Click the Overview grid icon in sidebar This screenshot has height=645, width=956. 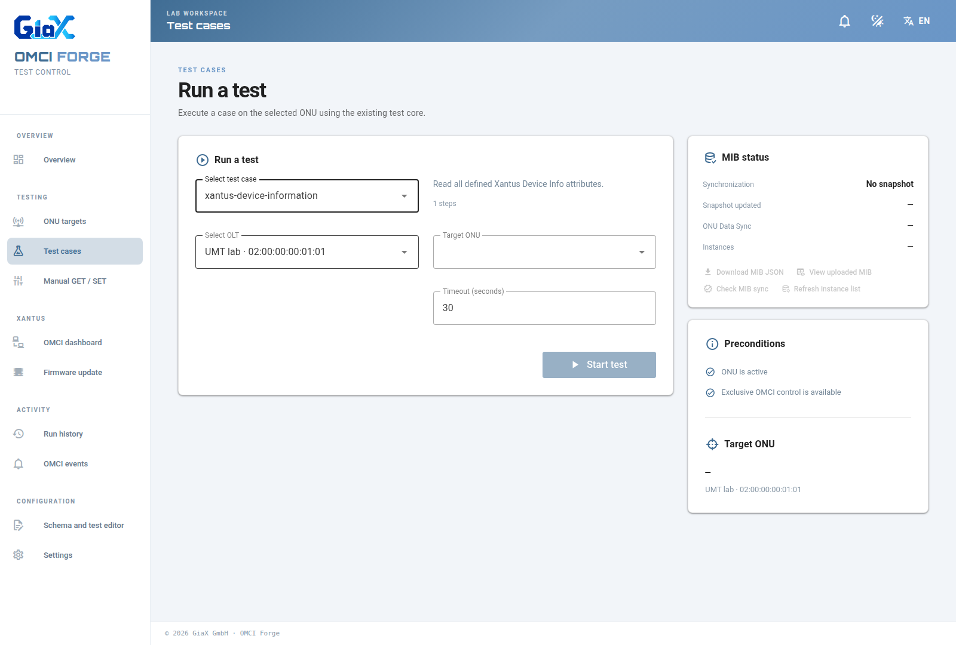(19, 159)
